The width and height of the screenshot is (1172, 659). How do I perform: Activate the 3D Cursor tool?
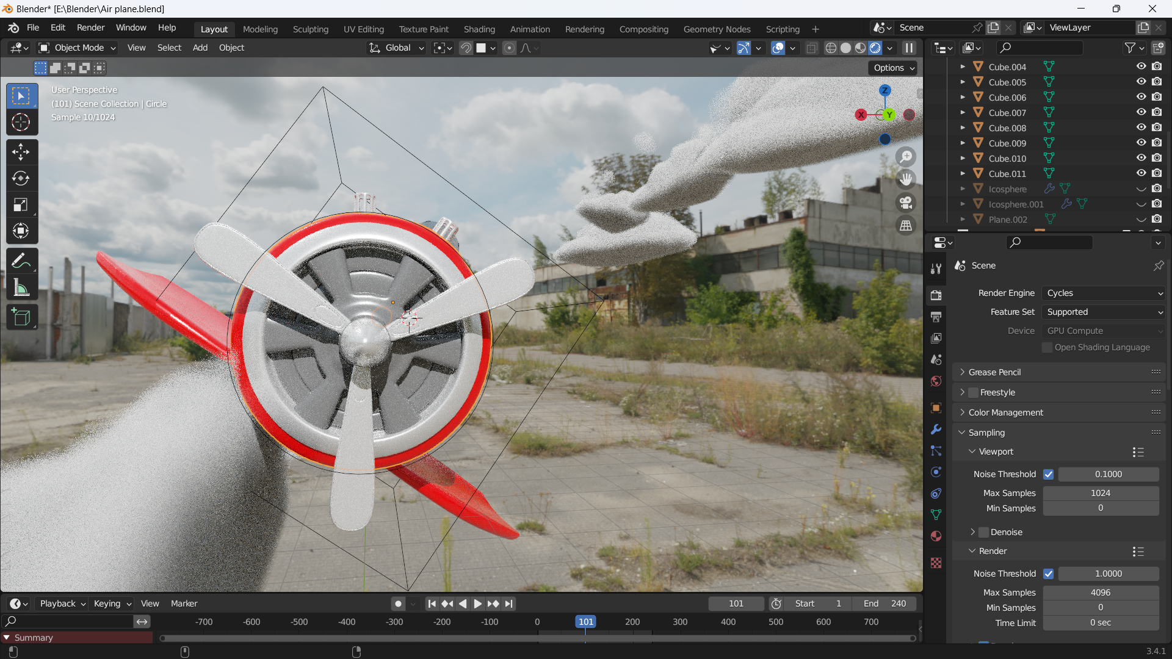click(21, 123)
